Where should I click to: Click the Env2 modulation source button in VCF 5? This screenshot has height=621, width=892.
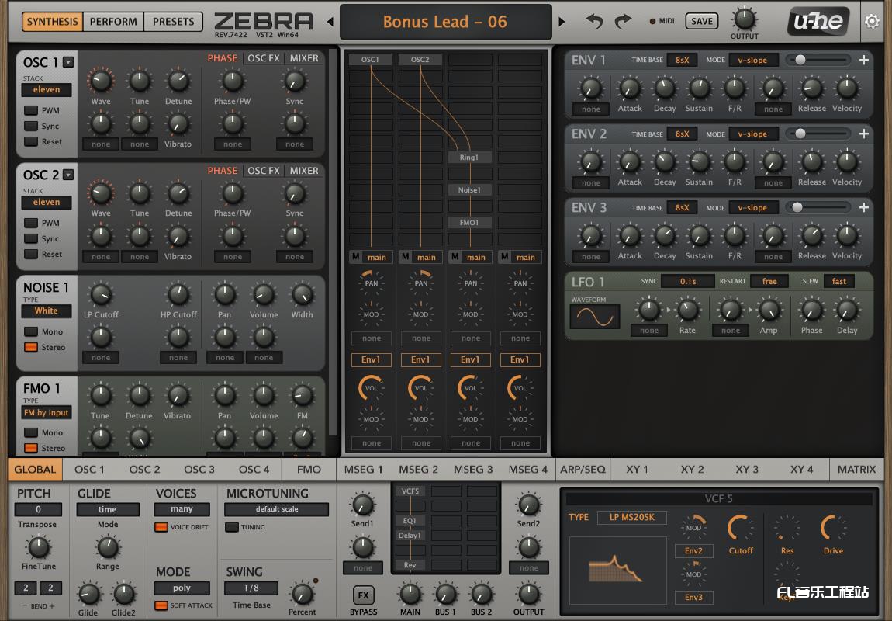tap(693, 551)
